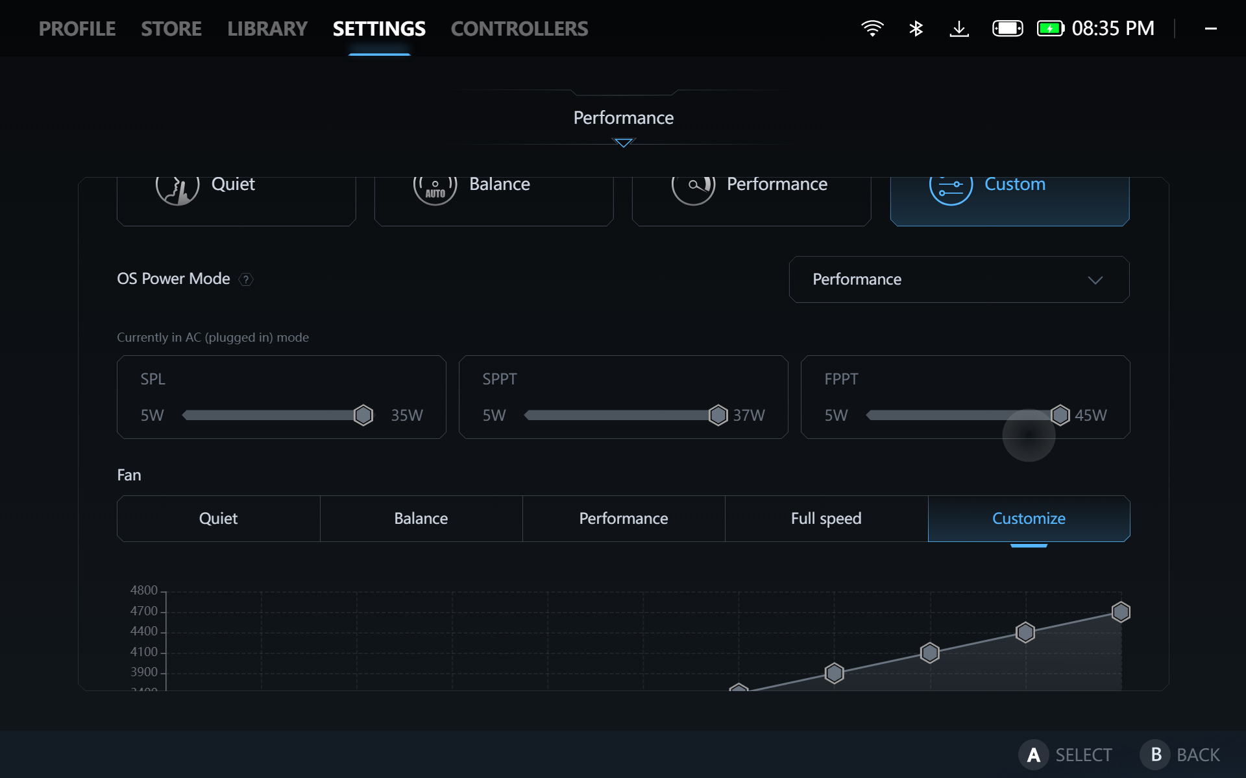
Task: Click the Wi-Fi status icon
Action: [x=872, y=29]
